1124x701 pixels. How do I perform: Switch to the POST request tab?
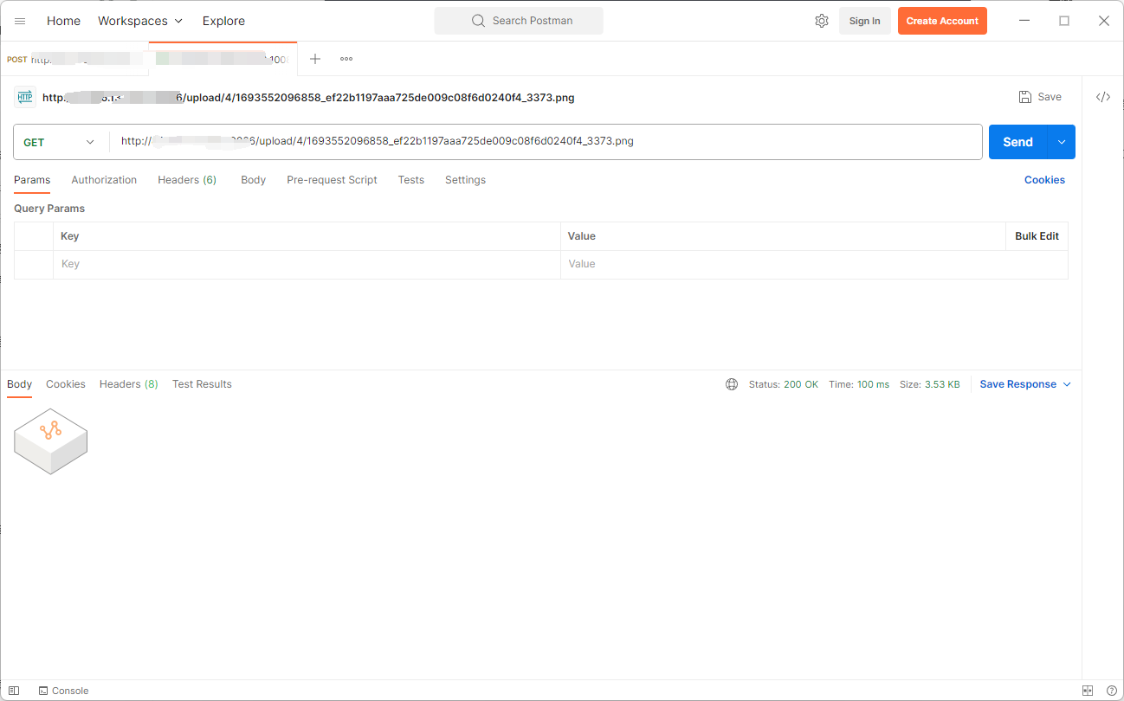74,60
